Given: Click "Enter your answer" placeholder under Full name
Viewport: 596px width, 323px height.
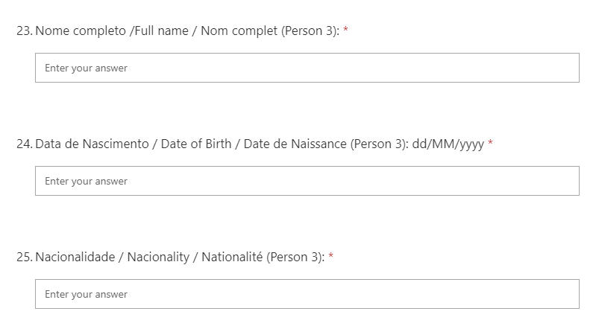Looking at the screenshot, I should pyautogui.click(x=86, y=68).
